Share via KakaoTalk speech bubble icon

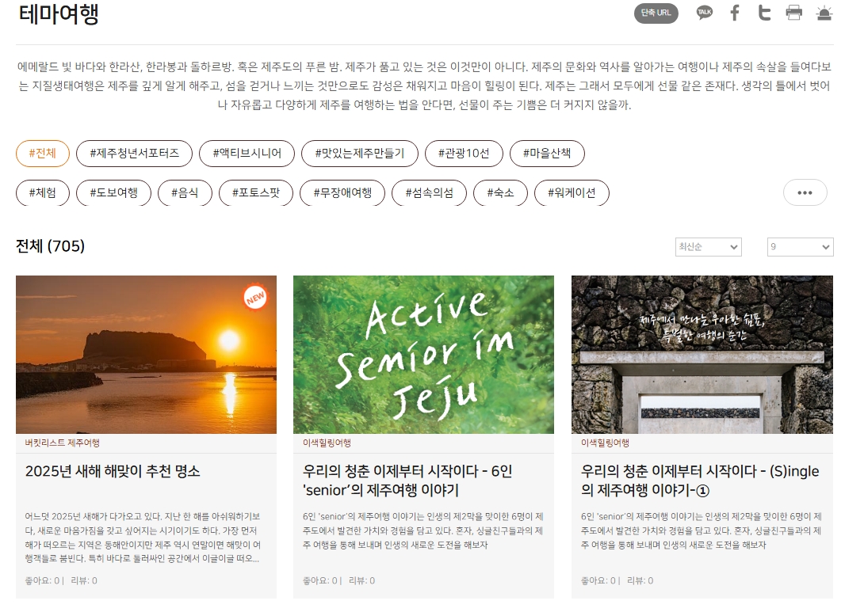[x=705, y=13]
